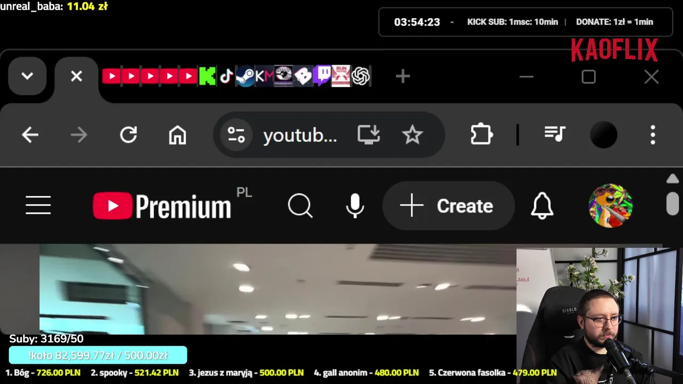Bookmark this page with the star

(x=412, y=135)
